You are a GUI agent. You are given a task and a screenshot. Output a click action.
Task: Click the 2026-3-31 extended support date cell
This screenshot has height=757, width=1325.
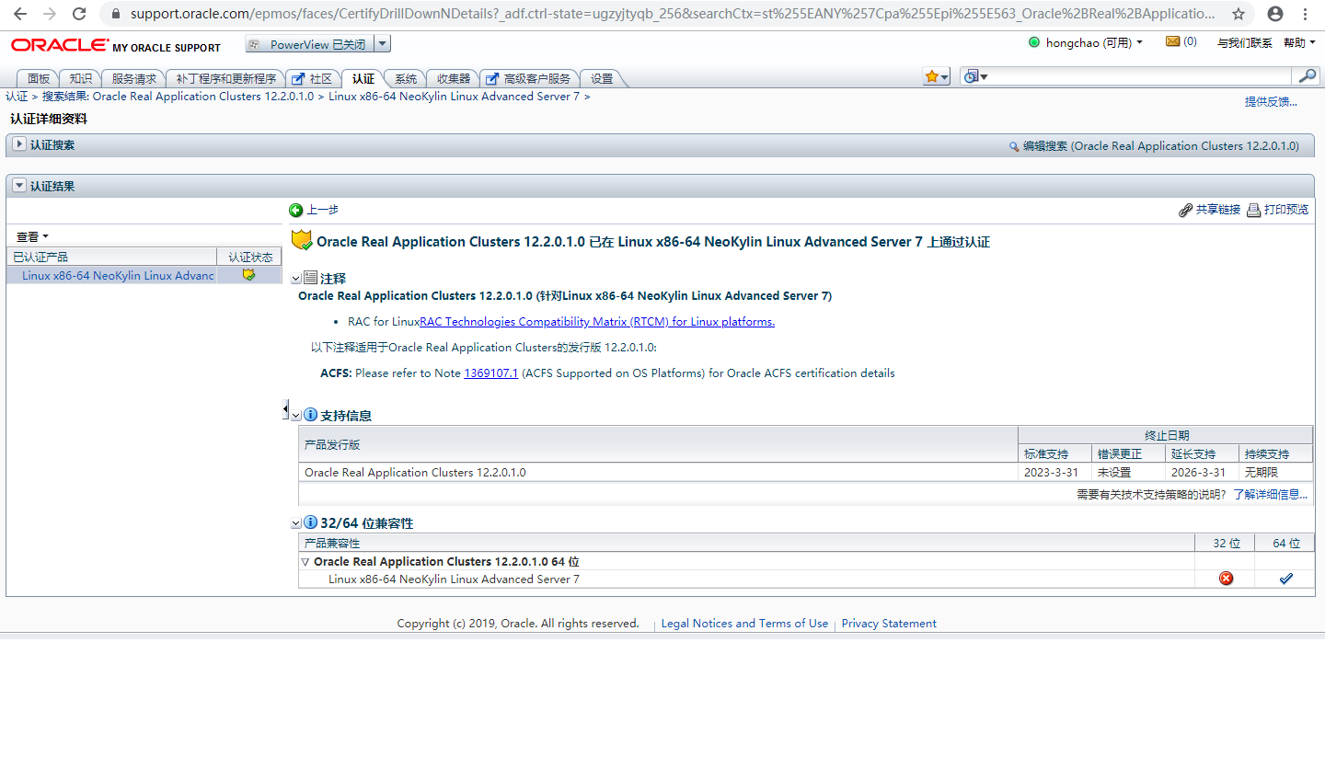click(x=1202, y=472)
